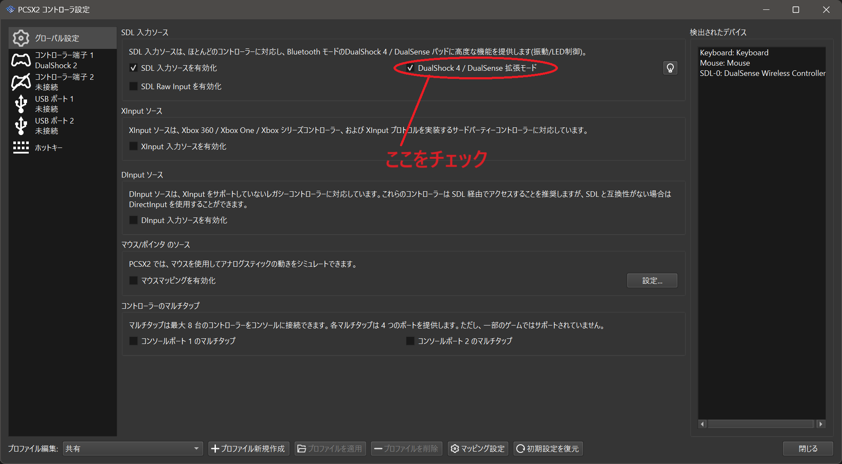Open コントローラー端子 2 disconnected gamepad icon
Screen dimensions: 842x464
pos(21,82)
